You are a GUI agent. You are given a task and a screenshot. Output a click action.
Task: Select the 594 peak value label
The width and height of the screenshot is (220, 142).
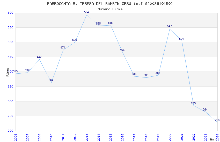tap(86, 12)
